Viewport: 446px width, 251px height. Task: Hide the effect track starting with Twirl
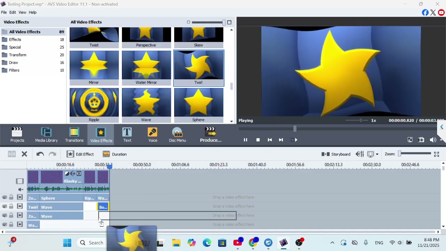click(5, 207)
